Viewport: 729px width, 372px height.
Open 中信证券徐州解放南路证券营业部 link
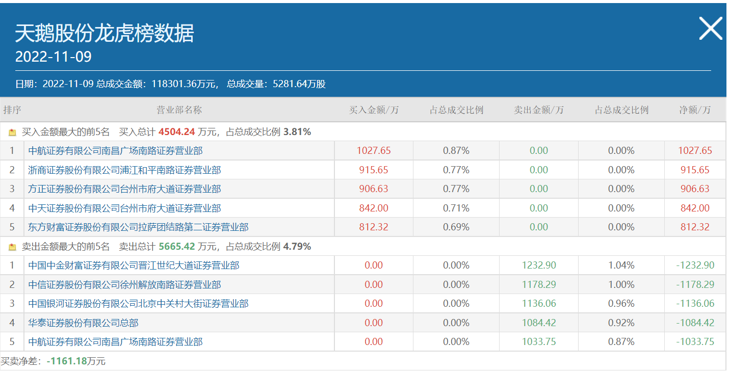coord(124,285)
